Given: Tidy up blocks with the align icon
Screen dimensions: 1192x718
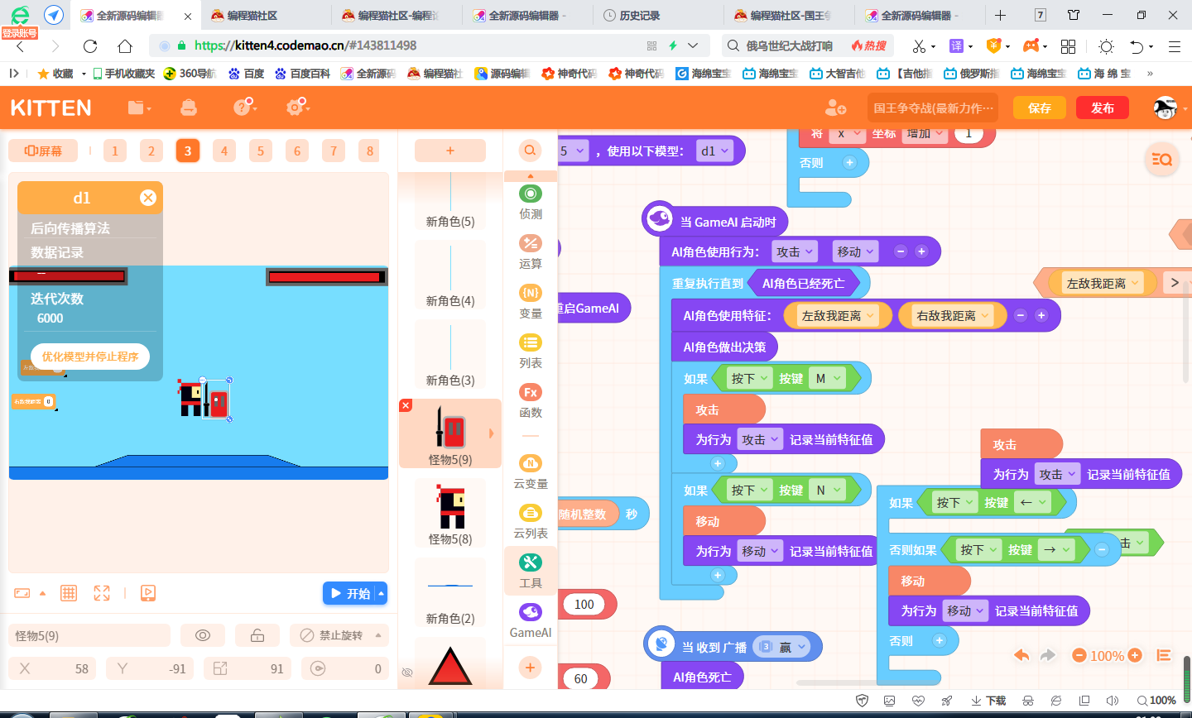Looking at the screenshot, I should point(1163,655).
